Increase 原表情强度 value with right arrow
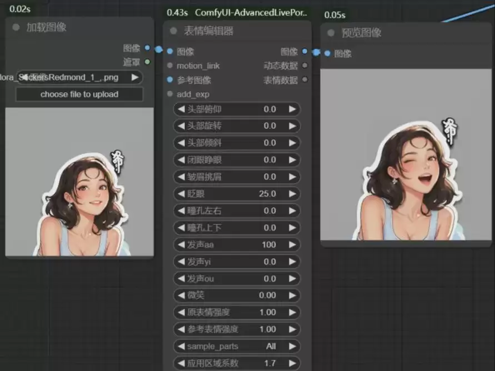Viewport: 495px width, 371px height. (x=292, y=312)
